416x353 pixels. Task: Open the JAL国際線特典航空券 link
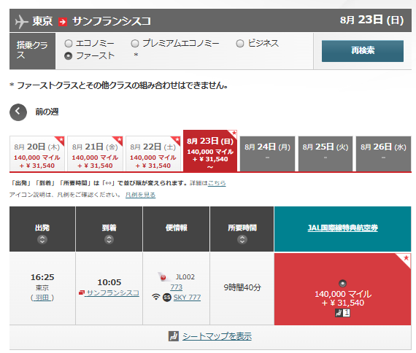[x=342, y=228]
